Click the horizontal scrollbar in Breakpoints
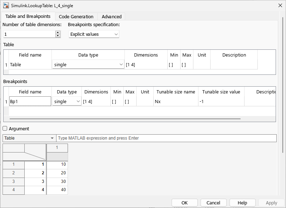 tap(125, 118)
